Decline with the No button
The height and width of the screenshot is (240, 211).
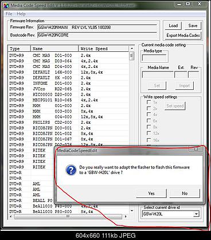(x=185, y=193)
